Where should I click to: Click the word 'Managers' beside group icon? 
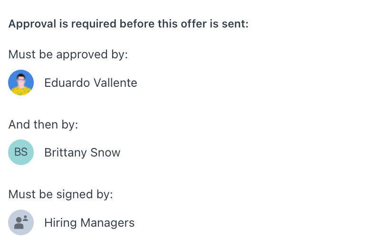click(107, 223)
